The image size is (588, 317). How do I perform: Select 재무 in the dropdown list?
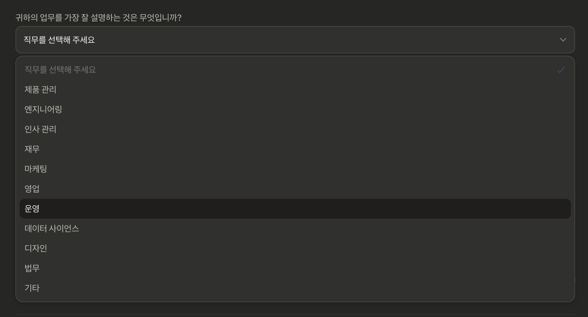point(32,149)
